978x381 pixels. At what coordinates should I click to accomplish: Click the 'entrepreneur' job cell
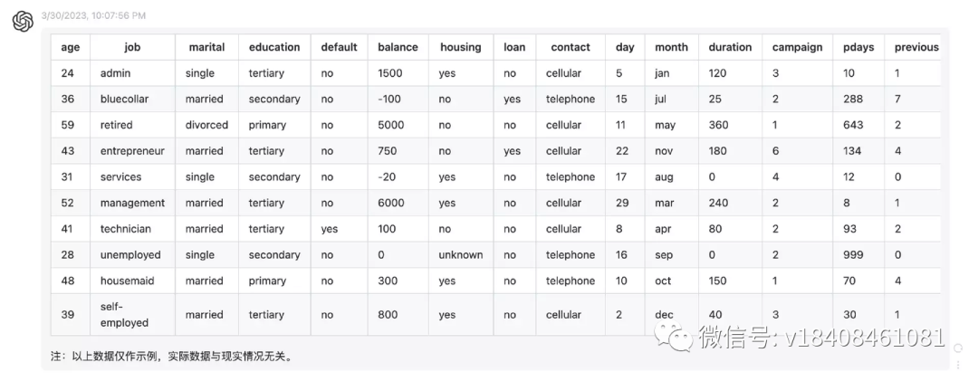coord(132,151)
